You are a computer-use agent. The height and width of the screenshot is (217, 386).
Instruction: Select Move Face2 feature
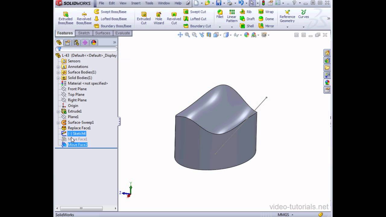(78, 145)
